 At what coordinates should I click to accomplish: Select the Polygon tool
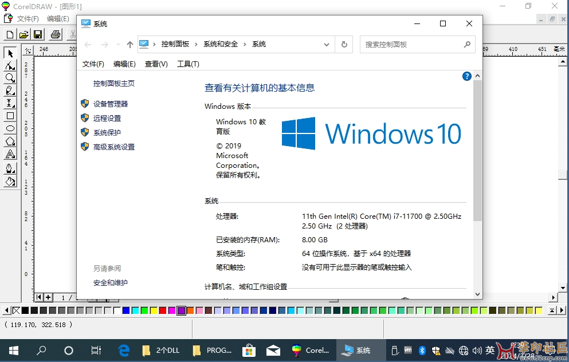coord(10,141)
